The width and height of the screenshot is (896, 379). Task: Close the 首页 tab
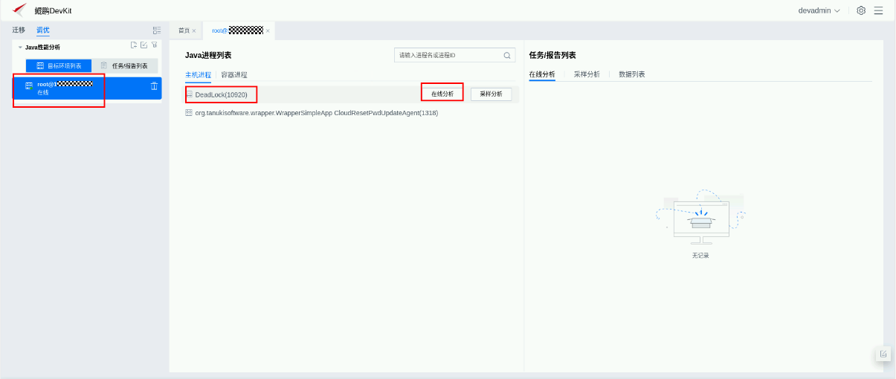(194, 30)
